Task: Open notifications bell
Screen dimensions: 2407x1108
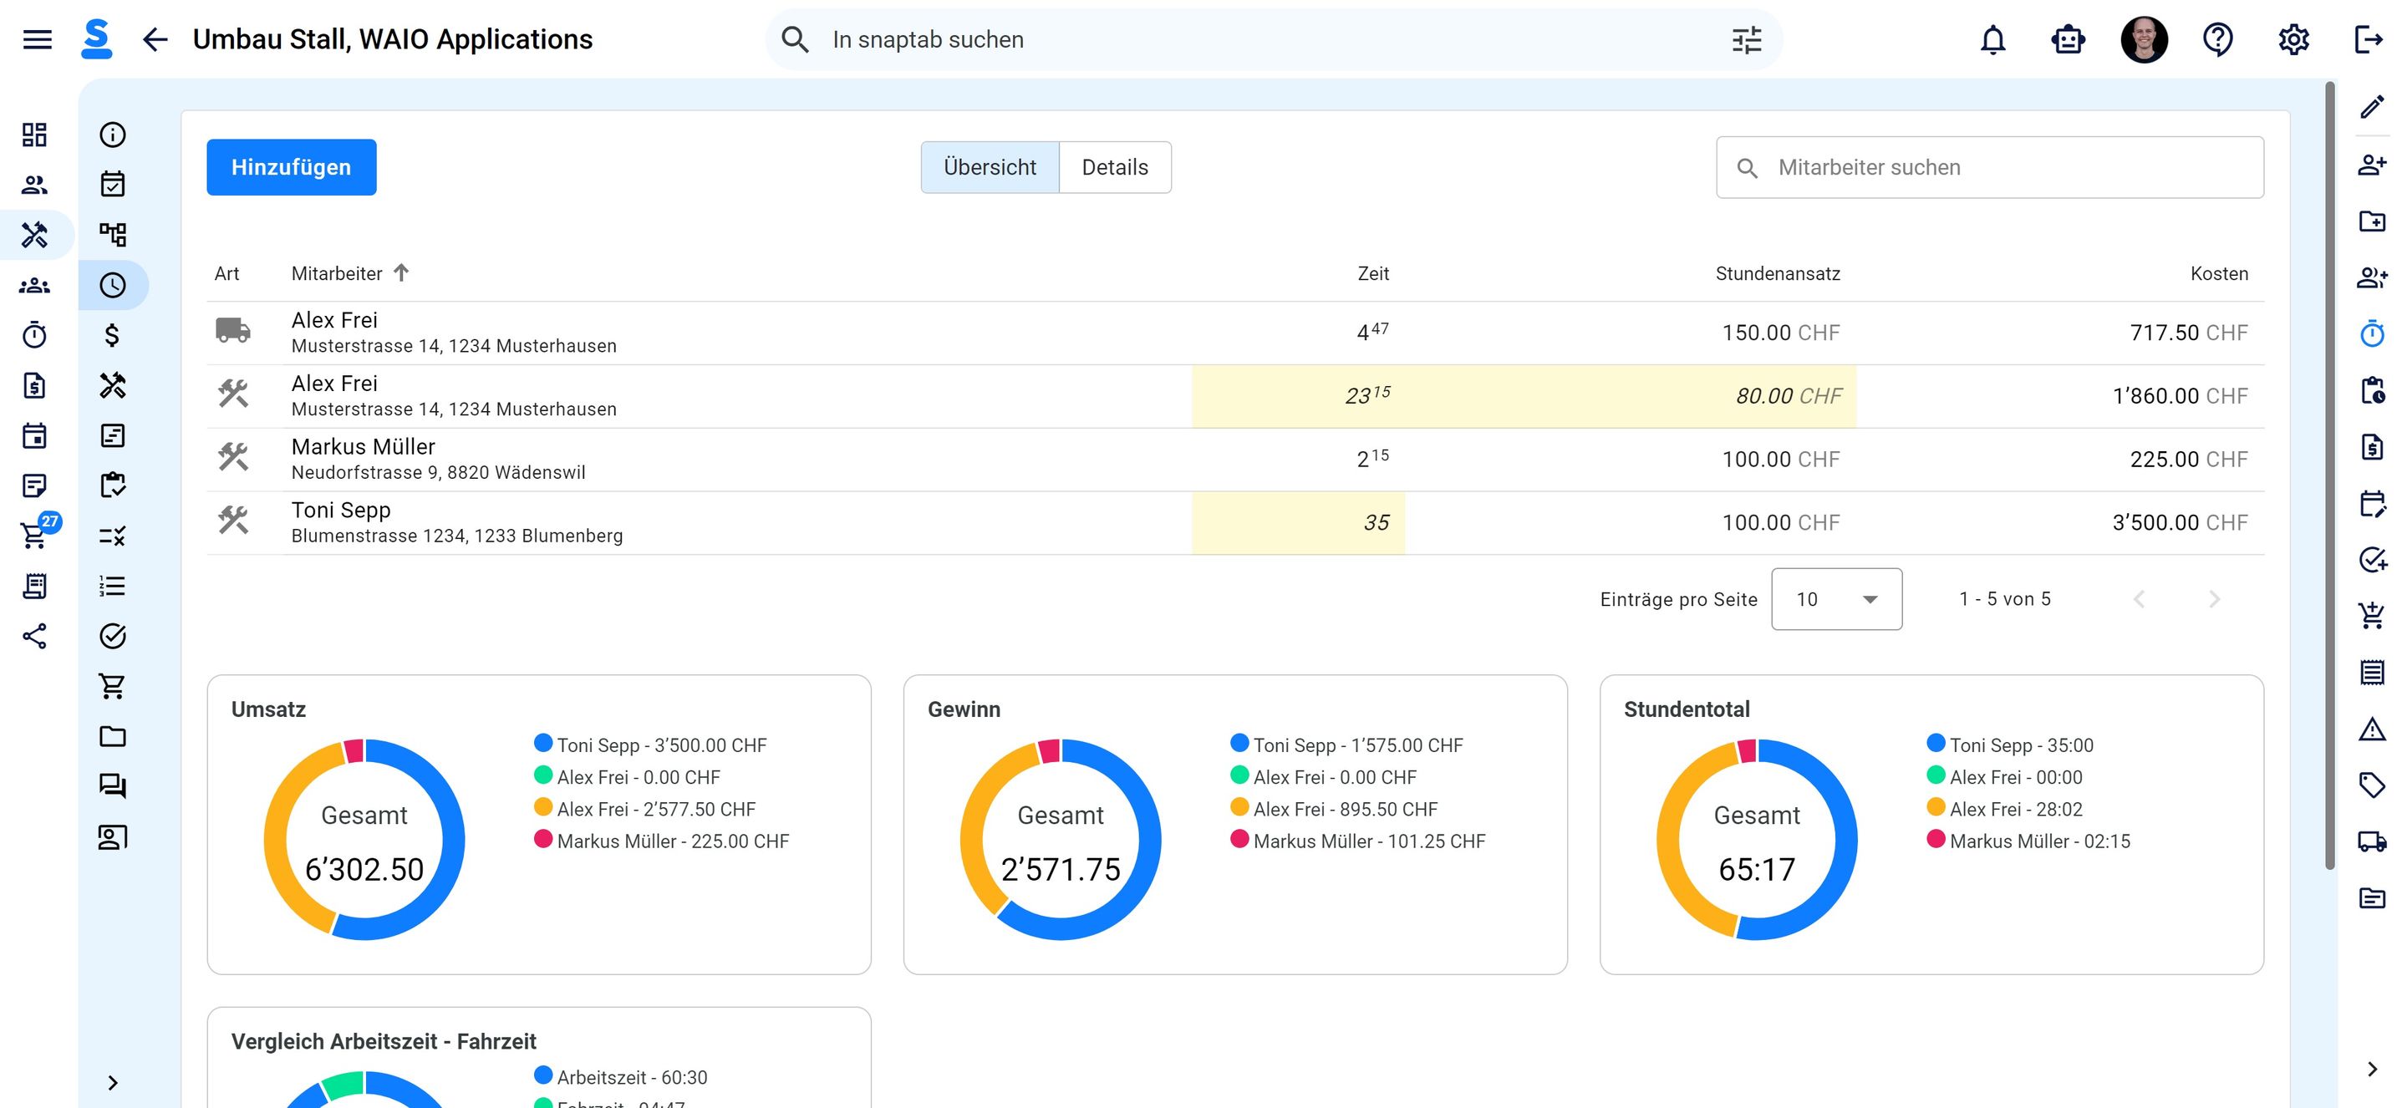Action: (1993, 39)
